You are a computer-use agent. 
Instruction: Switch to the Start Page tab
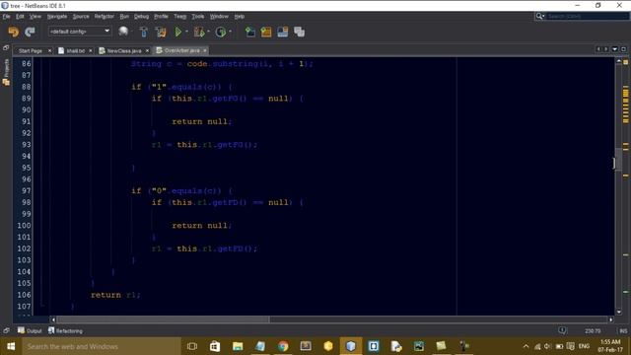[x=31, y=50]
